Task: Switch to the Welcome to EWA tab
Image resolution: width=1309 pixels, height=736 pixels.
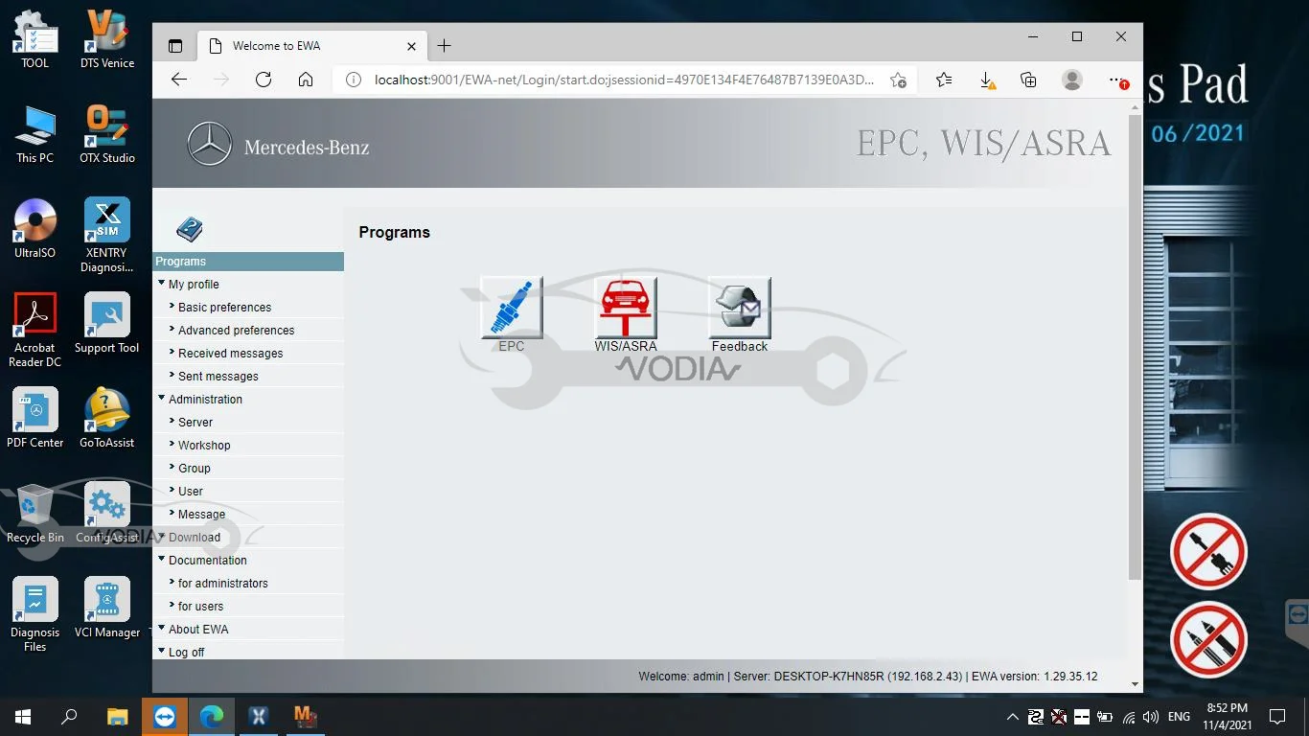Action: (x=311, y=45)
